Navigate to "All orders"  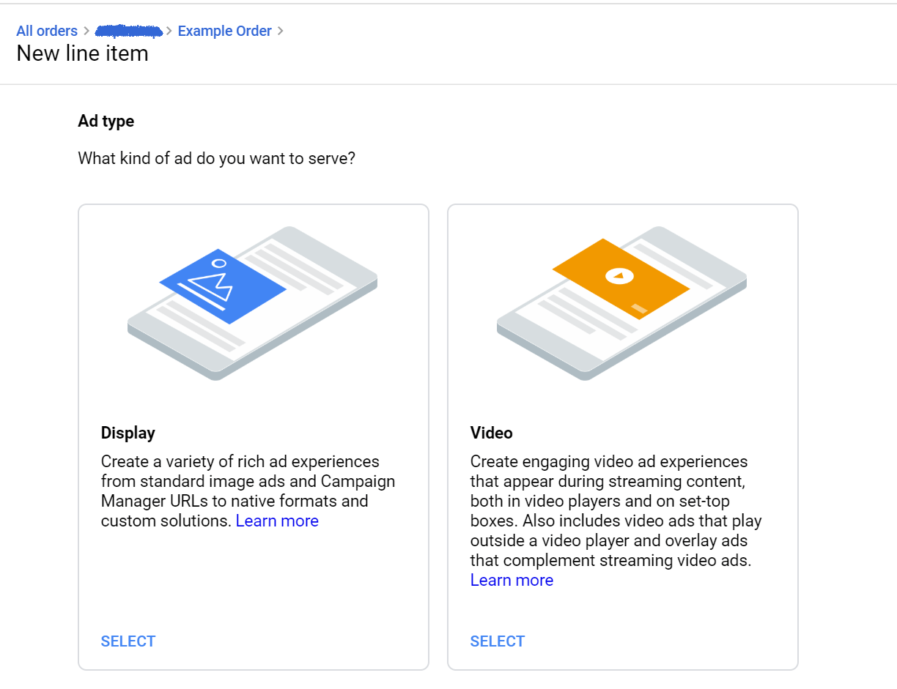coord(47,31)
